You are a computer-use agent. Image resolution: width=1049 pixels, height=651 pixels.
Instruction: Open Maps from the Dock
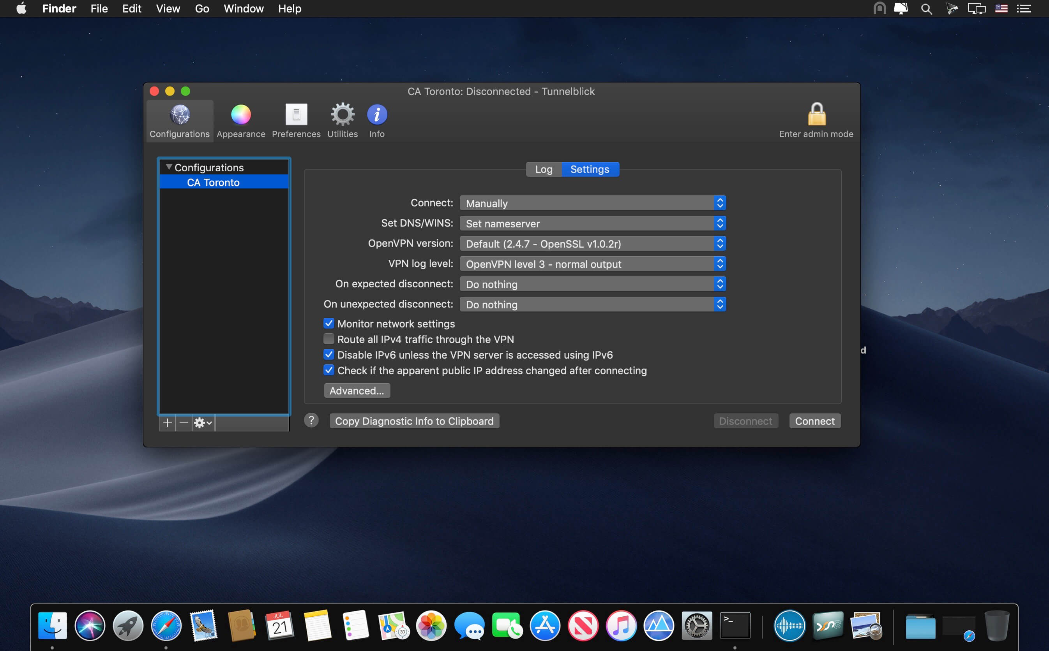click(x=393, y=625)
